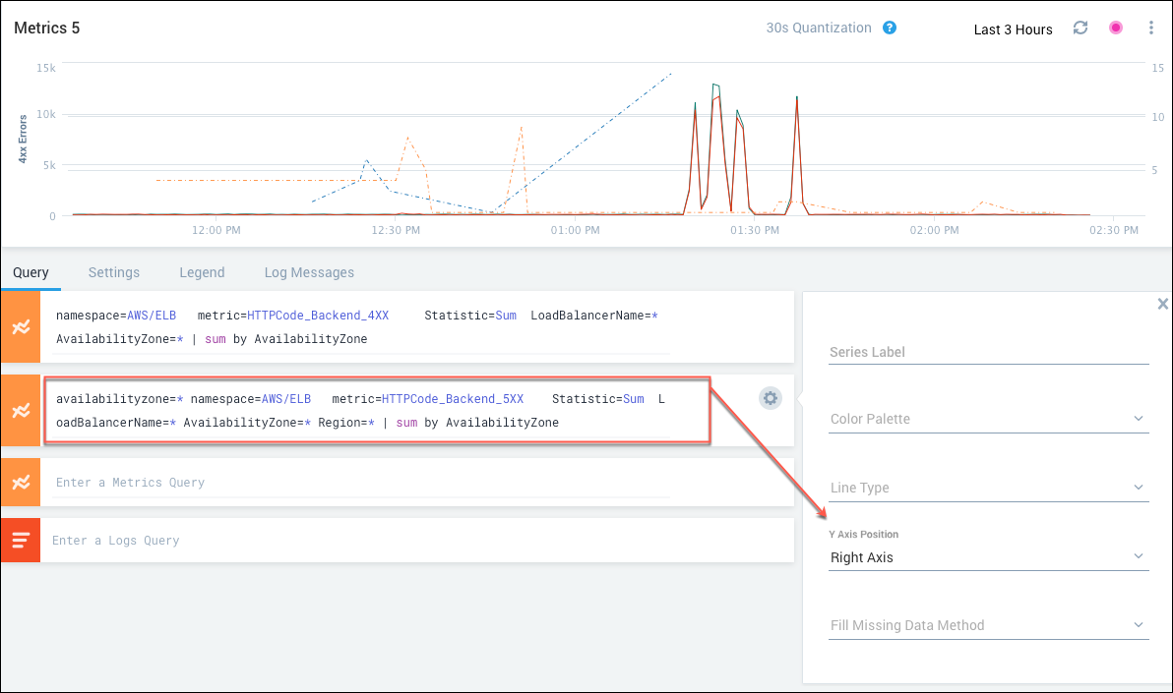
Task: Open the Y Axis Position dropdown
Action: 989,557
